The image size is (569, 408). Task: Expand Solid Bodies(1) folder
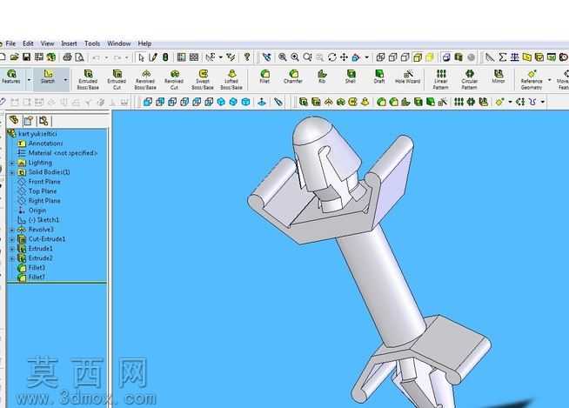(x=12, y=172)
